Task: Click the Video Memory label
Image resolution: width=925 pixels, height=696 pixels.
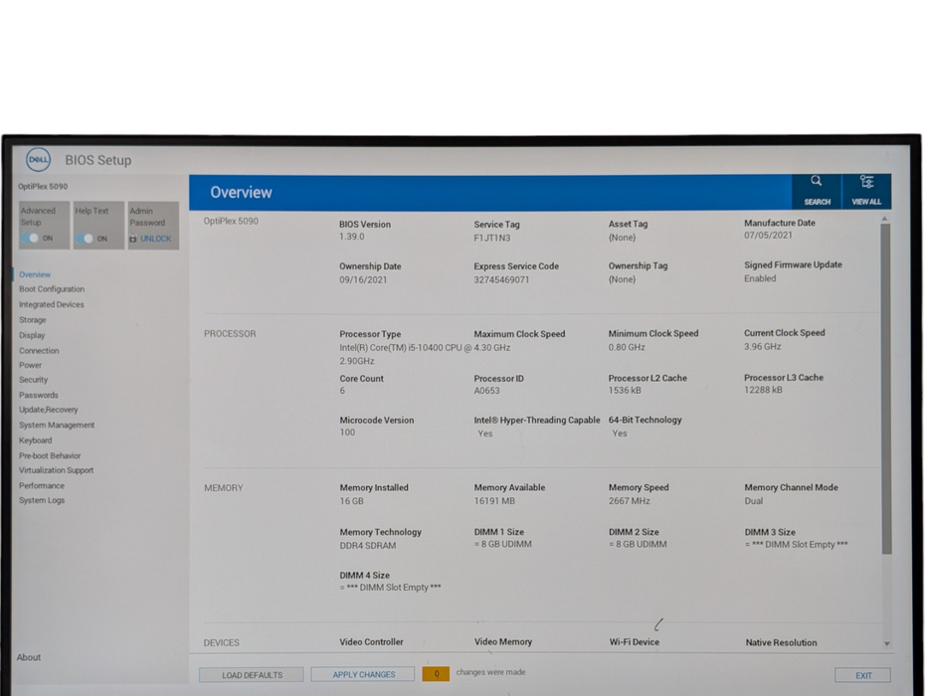Action: coord(503,641)
